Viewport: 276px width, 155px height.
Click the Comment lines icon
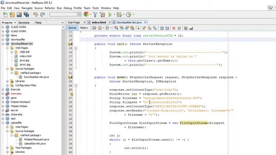(186, 28)
